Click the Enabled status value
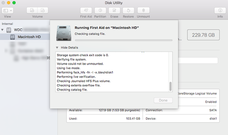Viewport: 228px width, 135px height. [x=211, y=102]
